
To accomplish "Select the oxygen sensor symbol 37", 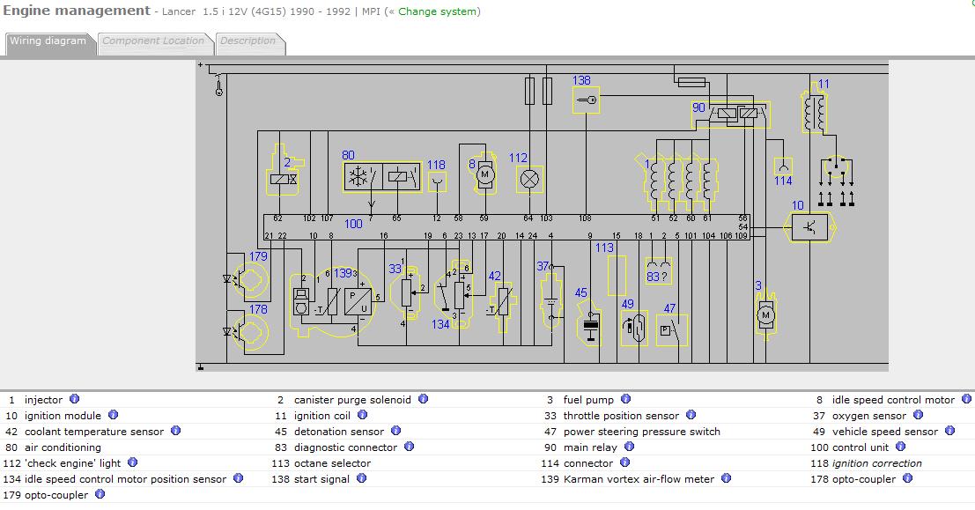I will 551,298.
